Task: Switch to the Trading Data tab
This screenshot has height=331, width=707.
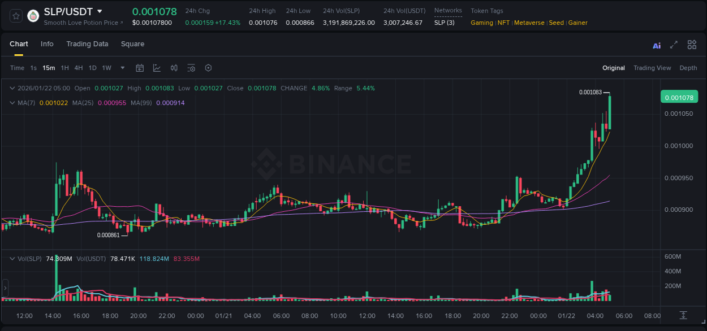Action: tap(87, 44)
